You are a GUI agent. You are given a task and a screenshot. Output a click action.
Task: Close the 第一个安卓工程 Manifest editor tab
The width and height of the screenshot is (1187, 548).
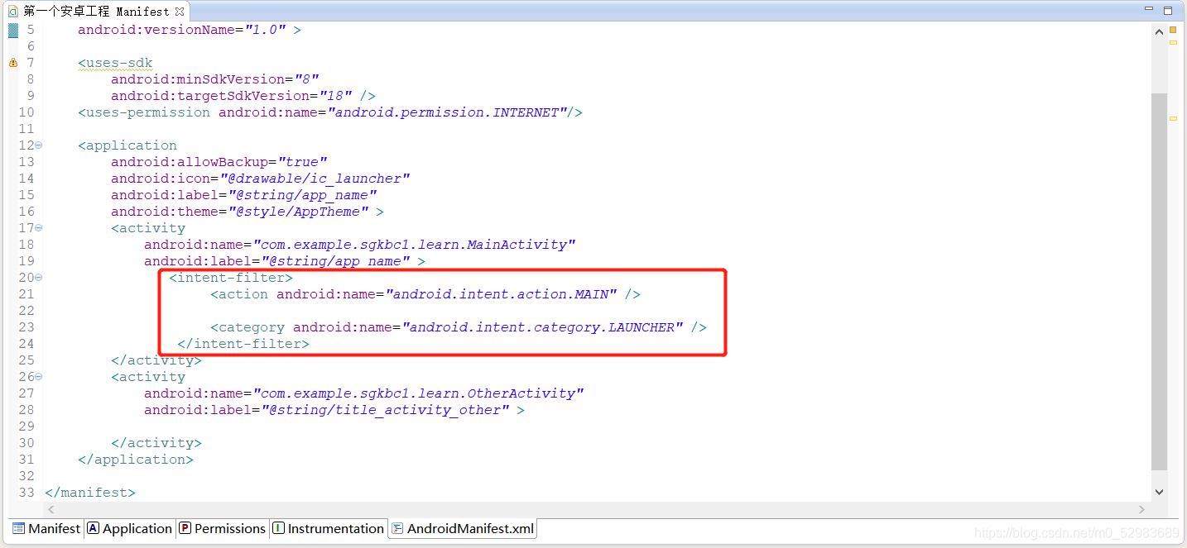pyautogui.click(x=180, y=11)
